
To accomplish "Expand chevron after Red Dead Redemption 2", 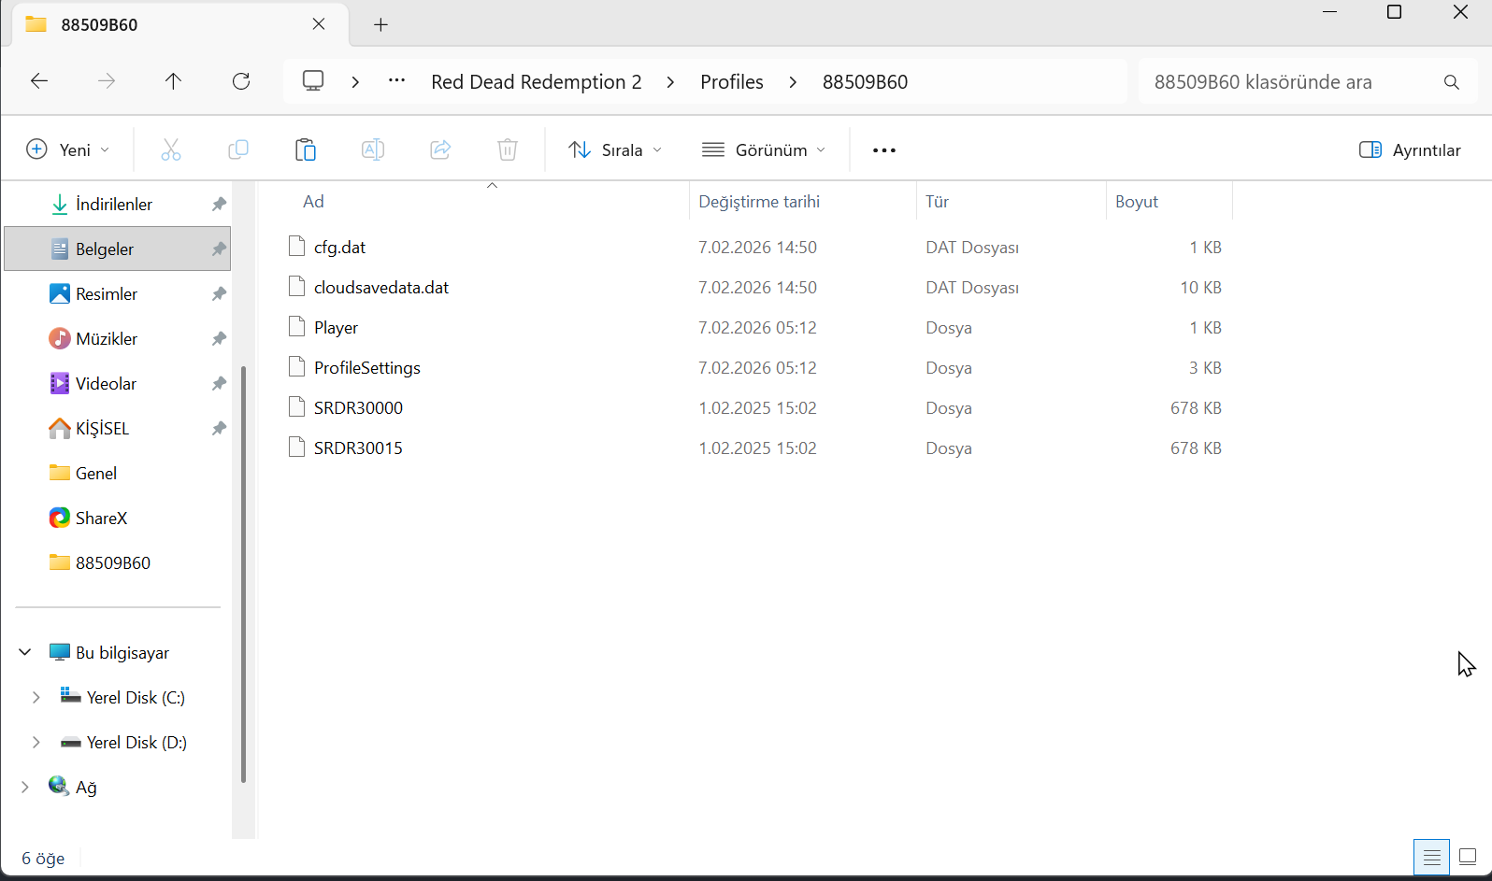I will [670, 82].
